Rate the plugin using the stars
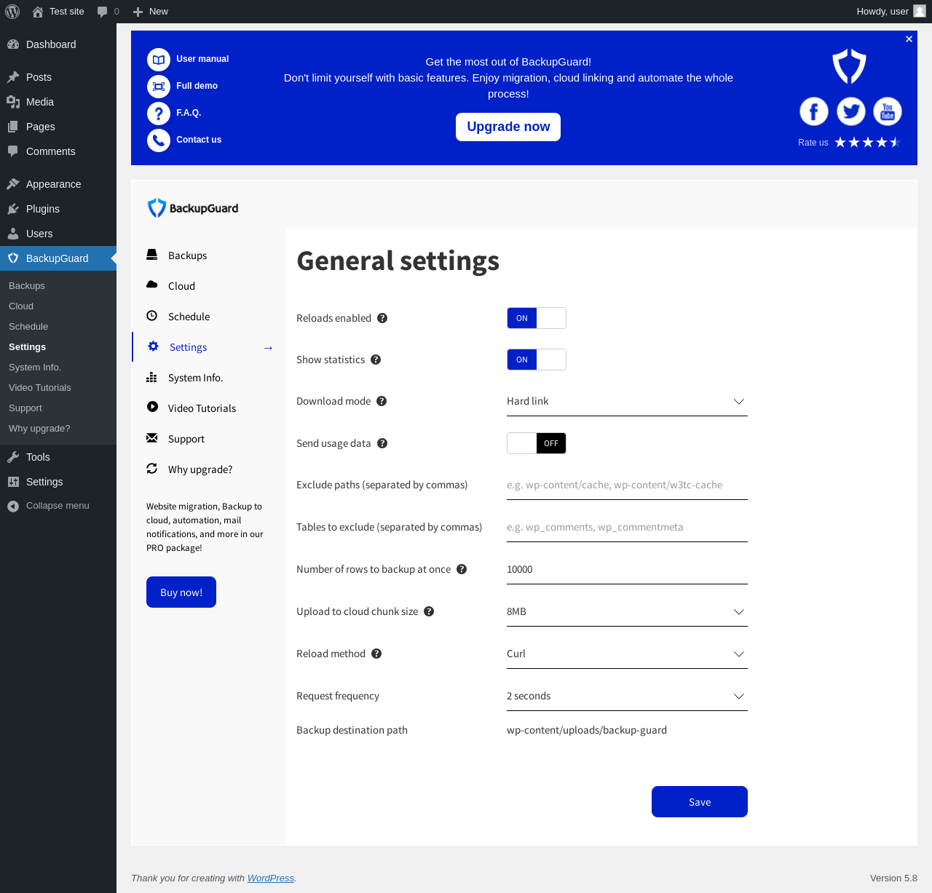 (x=868, y=143)
